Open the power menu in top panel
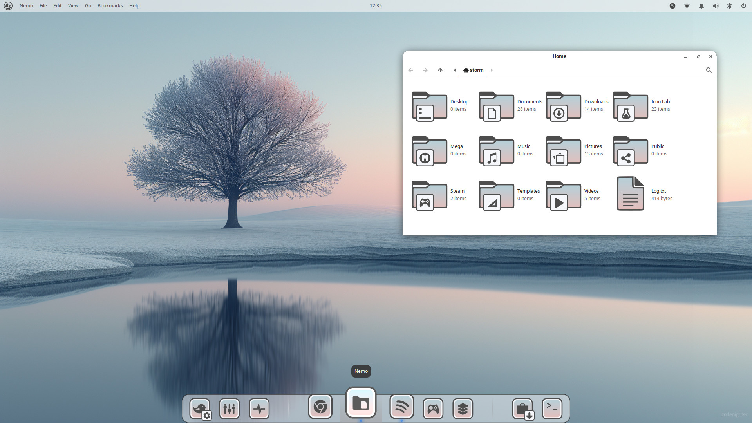The width and height of the screenshot is (752, 423). (743, 6)
